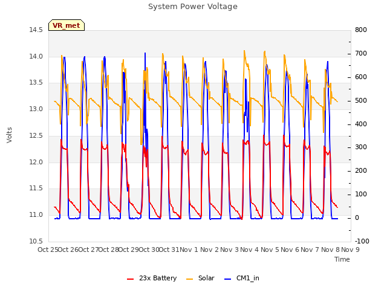Viewport: 387px width, 290px height.
Task: Click the orange Solar legend swatch
Action: pos(189,279)
